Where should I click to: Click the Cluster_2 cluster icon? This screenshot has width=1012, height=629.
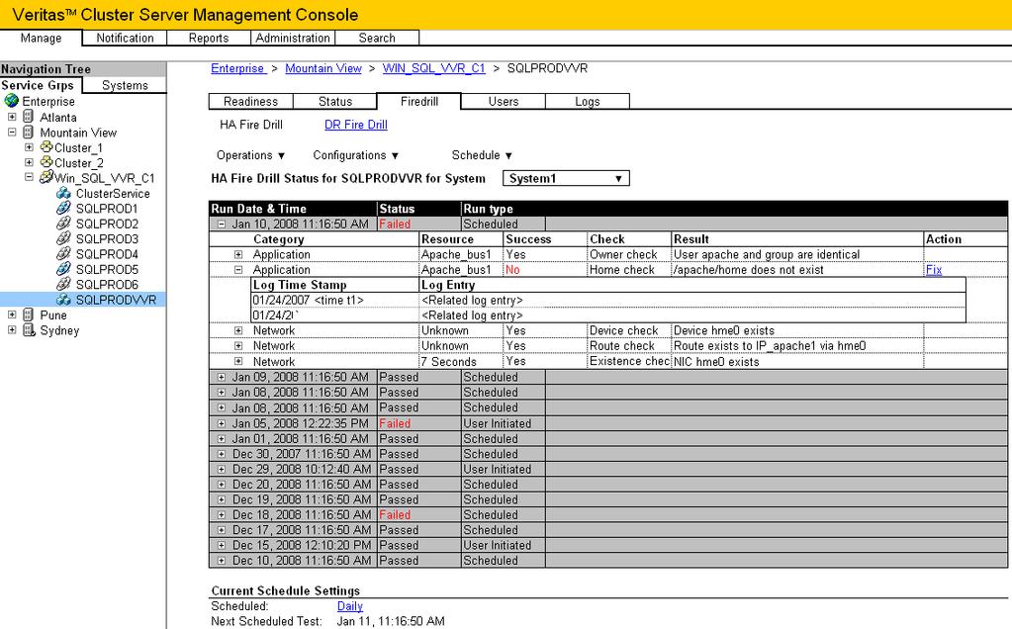coord(46,162)
